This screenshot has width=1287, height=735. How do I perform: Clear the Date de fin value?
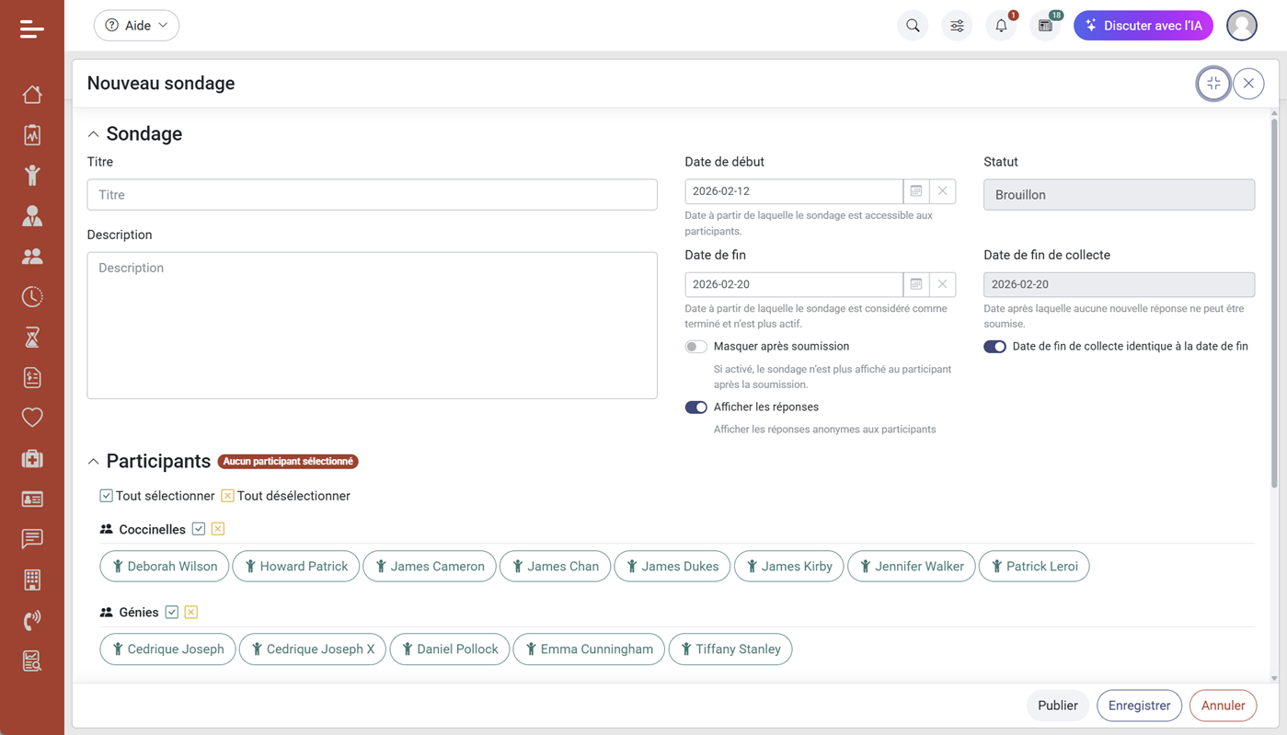942,284
